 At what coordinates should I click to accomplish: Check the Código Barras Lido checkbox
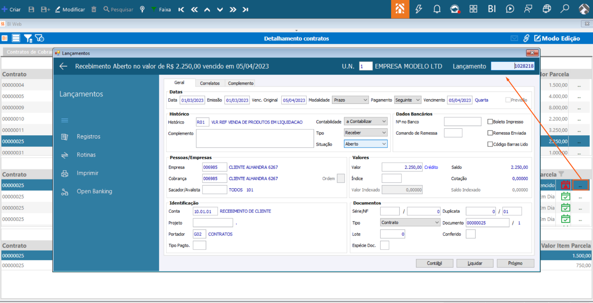[490, 144]
